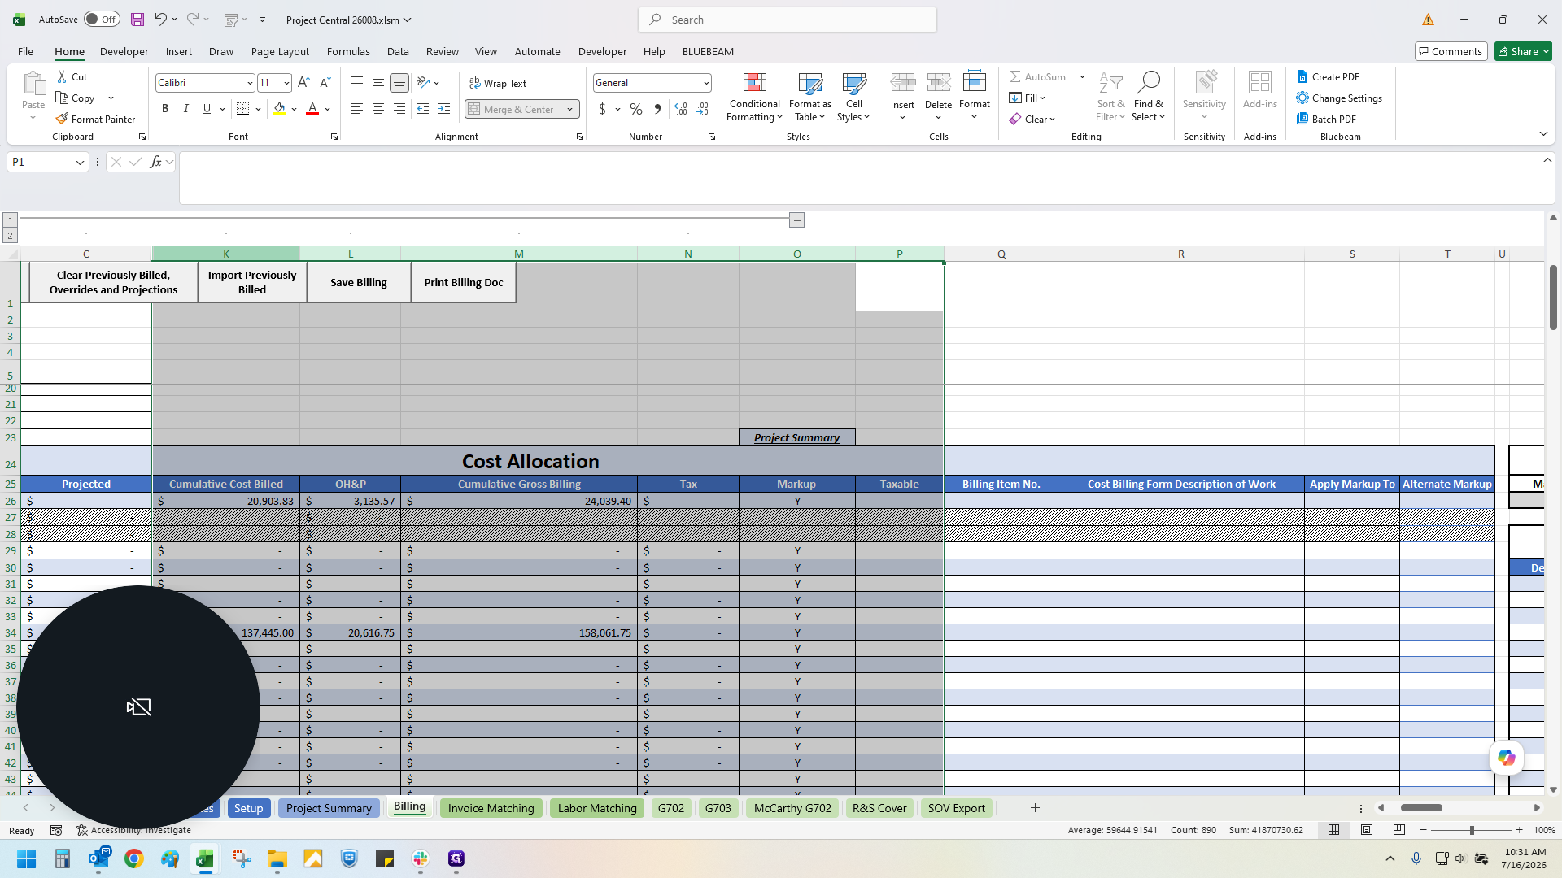
Task: Click the Print Billing Doc button
Action: click(x=464, y=282)
